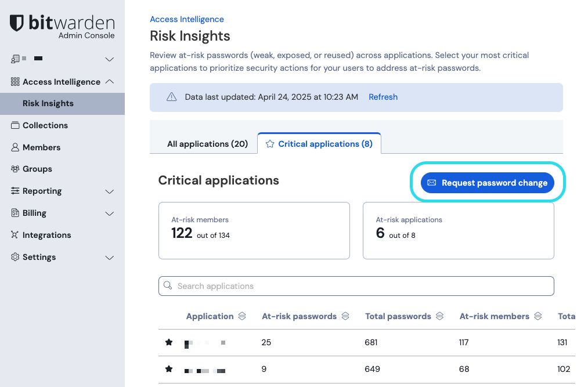The width and height of the screenshot is (588, 387).
Task: Click the Refresh link
Action: (383, 97)
